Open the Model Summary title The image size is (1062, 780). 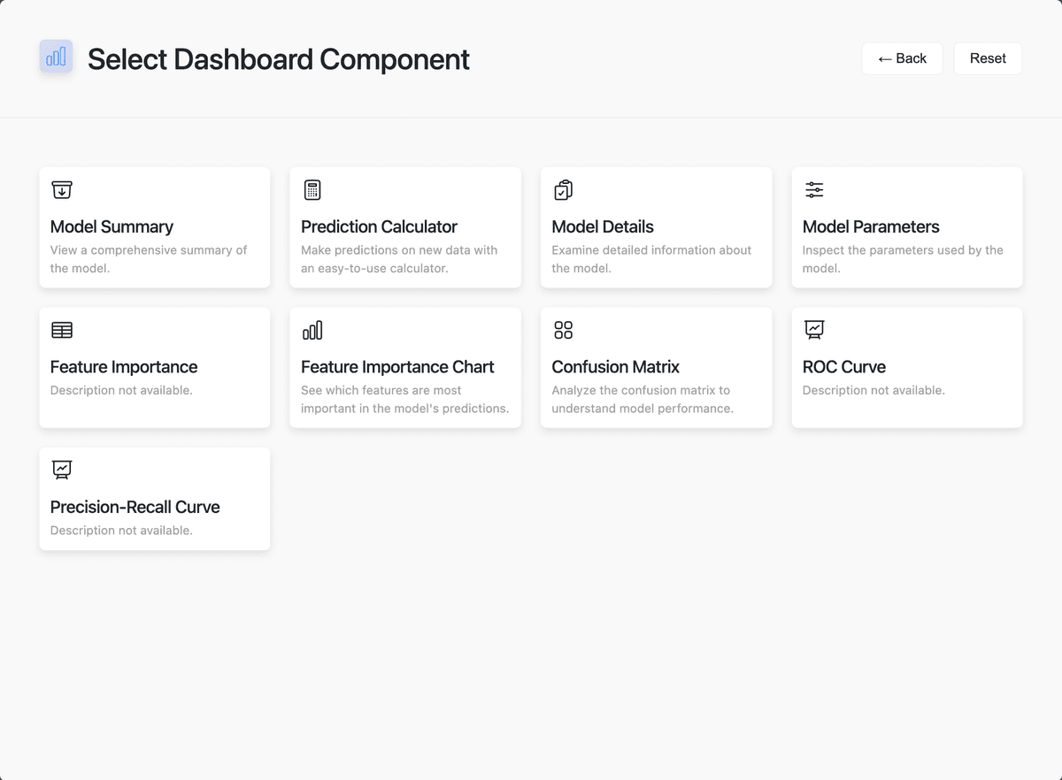pos(112,226)
